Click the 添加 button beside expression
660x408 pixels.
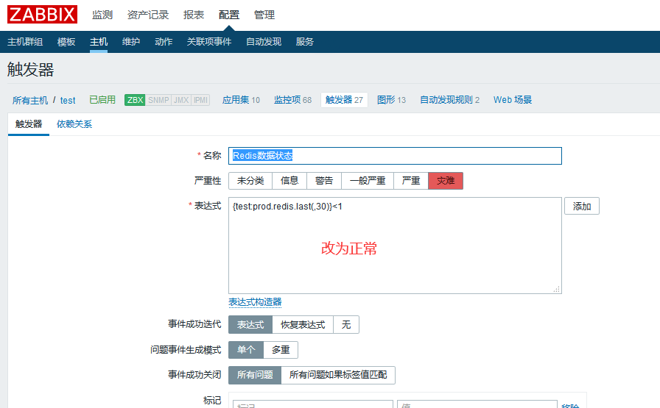point(581,207)
